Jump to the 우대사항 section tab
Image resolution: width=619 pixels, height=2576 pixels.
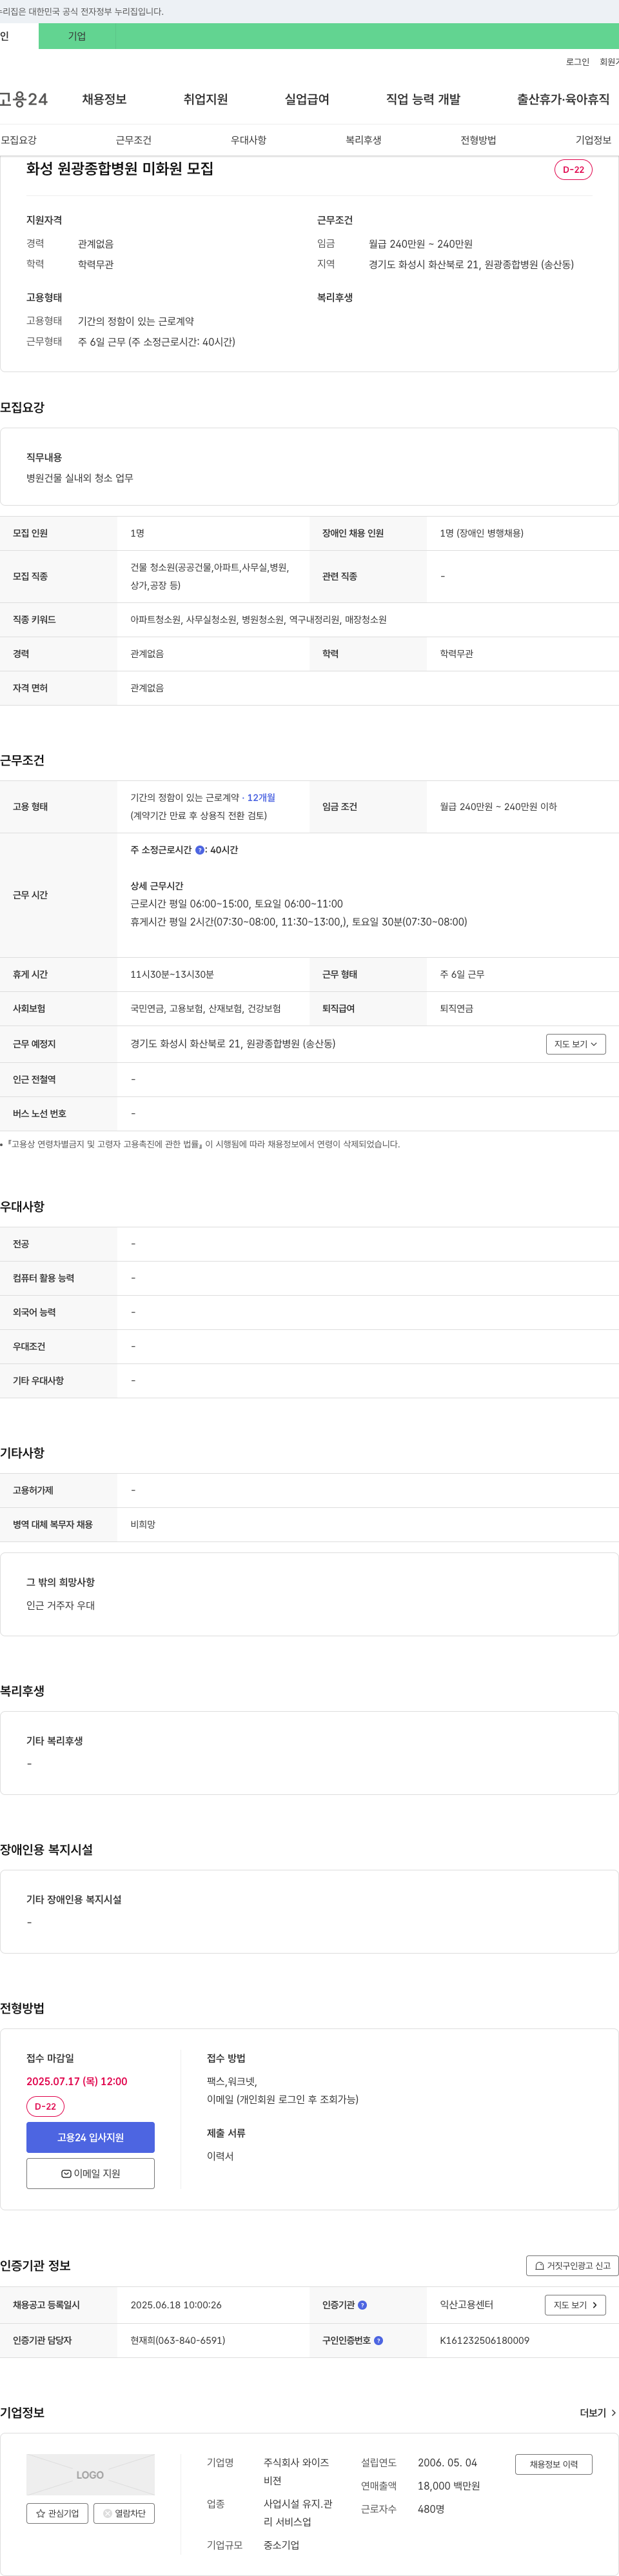[249, 140]
